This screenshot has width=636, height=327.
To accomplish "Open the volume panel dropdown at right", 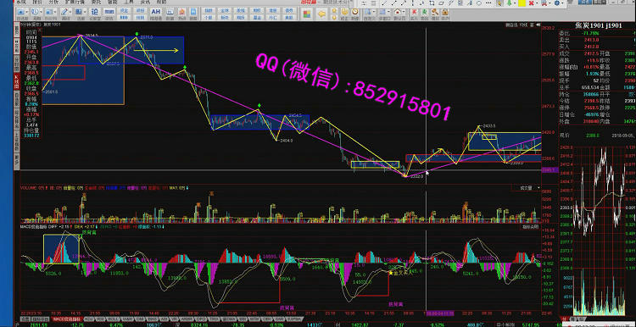I will coord(538,188).
